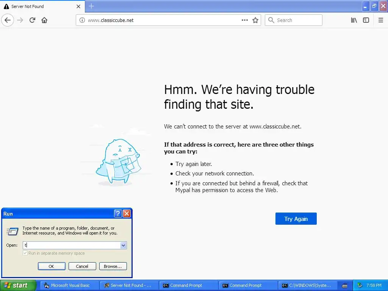Reload the current page
This screenshot has width=388, height=291.
[32, 20]
